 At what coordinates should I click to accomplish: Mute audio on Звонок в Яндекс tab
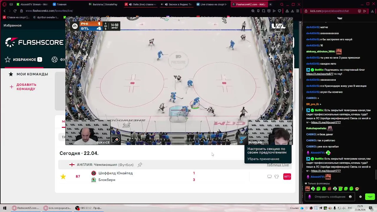click(x=166, y=4)
